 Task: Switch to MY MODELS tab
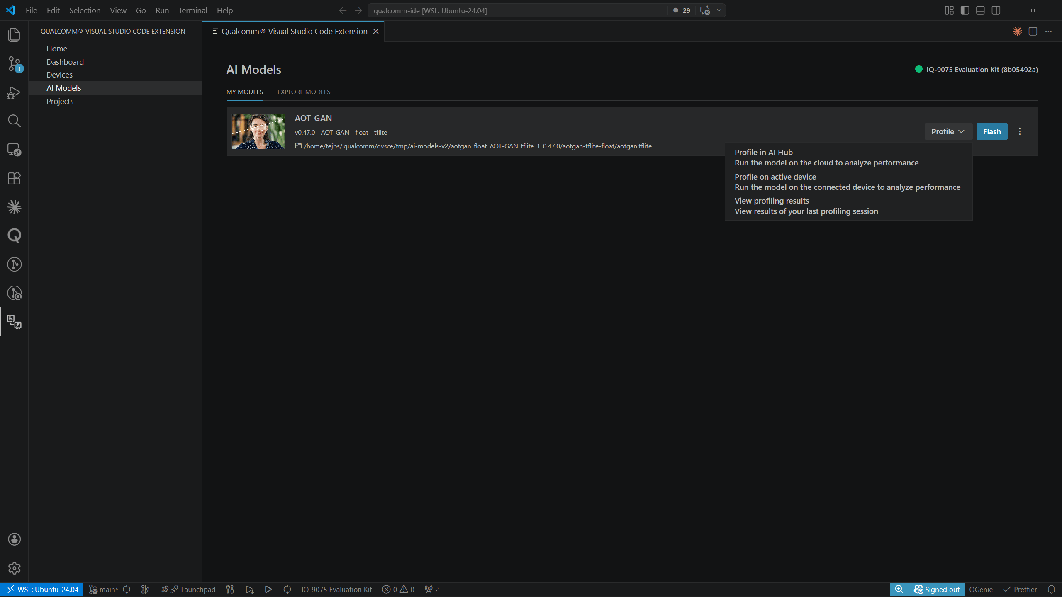coord(245,92)
